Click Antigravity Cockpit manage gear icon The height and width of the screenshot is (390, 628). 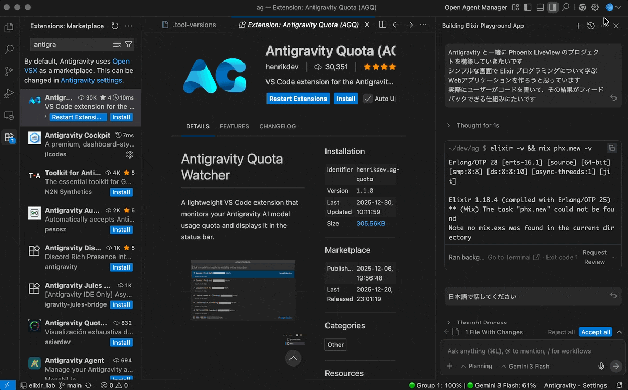130,154
